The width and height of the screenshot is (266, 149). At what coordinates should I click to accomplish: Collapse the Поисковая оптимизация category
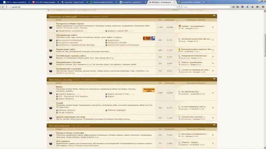214,16
